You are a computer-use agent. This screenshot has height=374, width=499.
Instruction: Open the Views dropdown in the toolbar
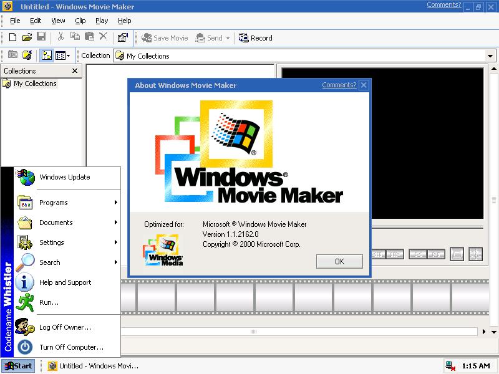tap(62, 55)
